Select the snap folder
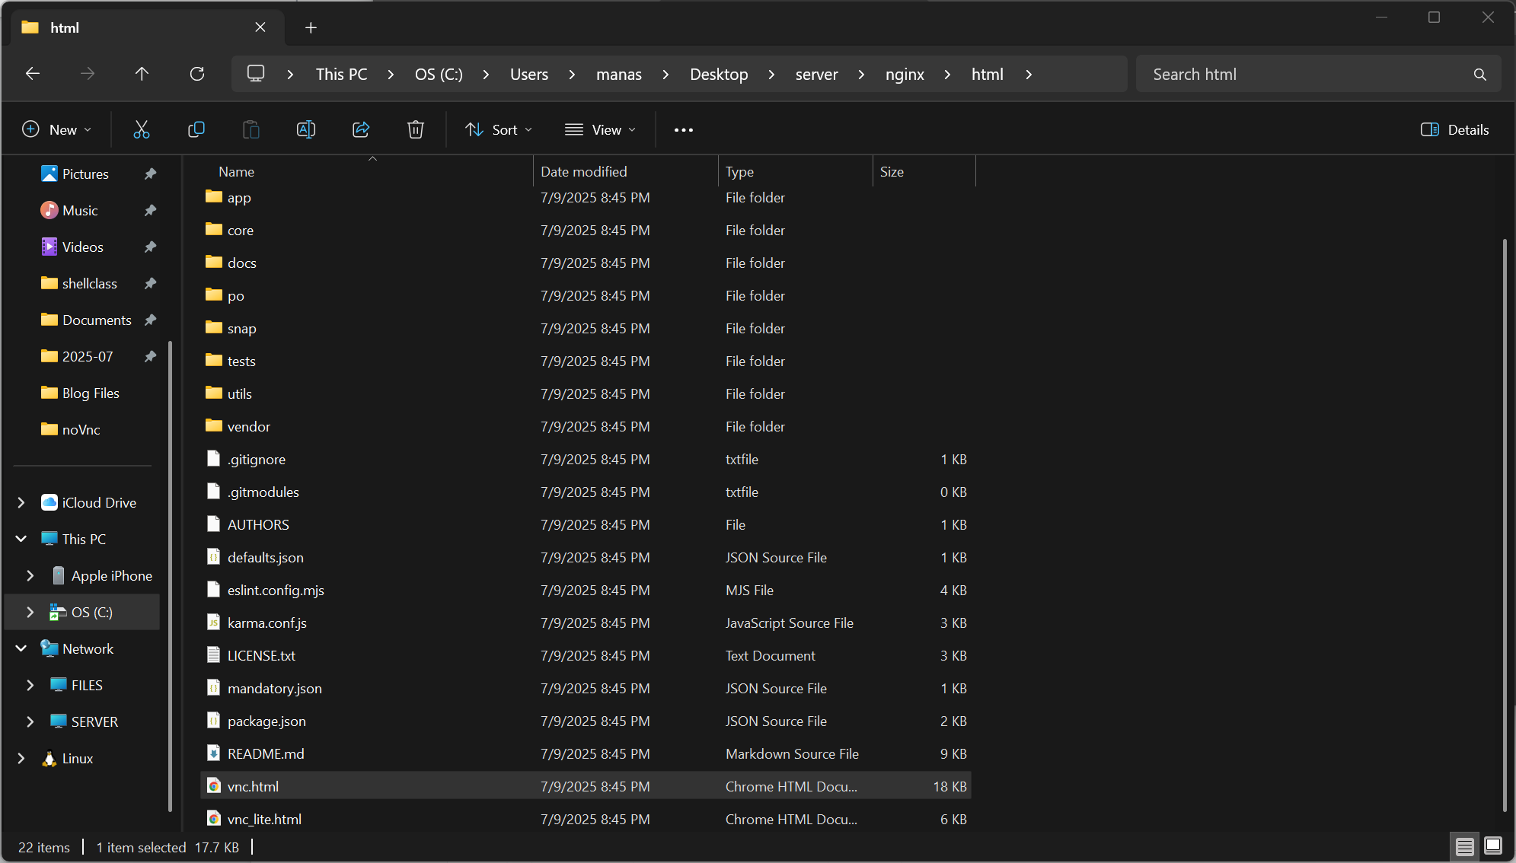Viewport: 1516px width, 863px height. point(586,329)
